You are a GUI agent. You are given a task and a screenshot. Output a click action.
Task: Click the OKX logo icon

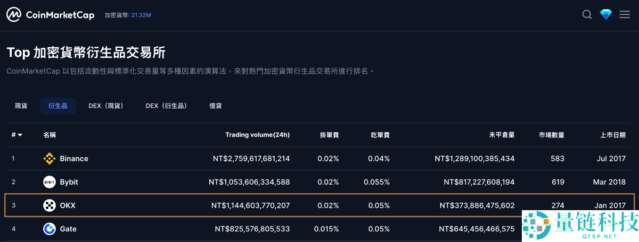coord(50,205)
